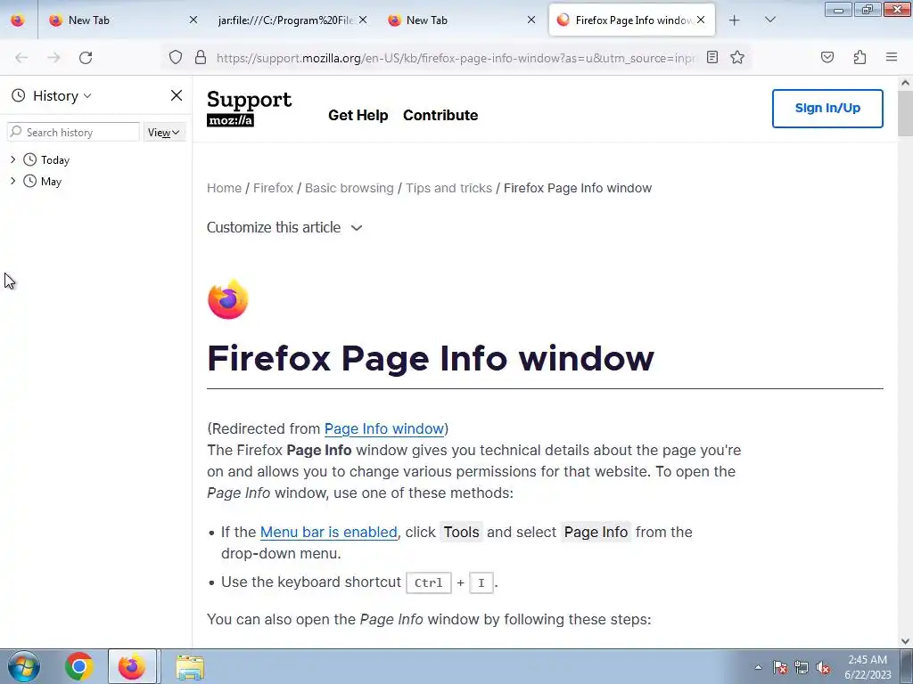Go to Tips and tricks breadcrumb
Screen dimensions: 913x684
click(449, 188)
